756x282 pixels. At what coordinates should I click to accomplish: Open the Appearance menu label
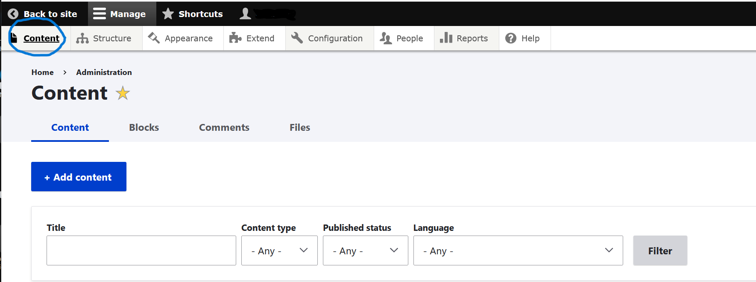189,38
